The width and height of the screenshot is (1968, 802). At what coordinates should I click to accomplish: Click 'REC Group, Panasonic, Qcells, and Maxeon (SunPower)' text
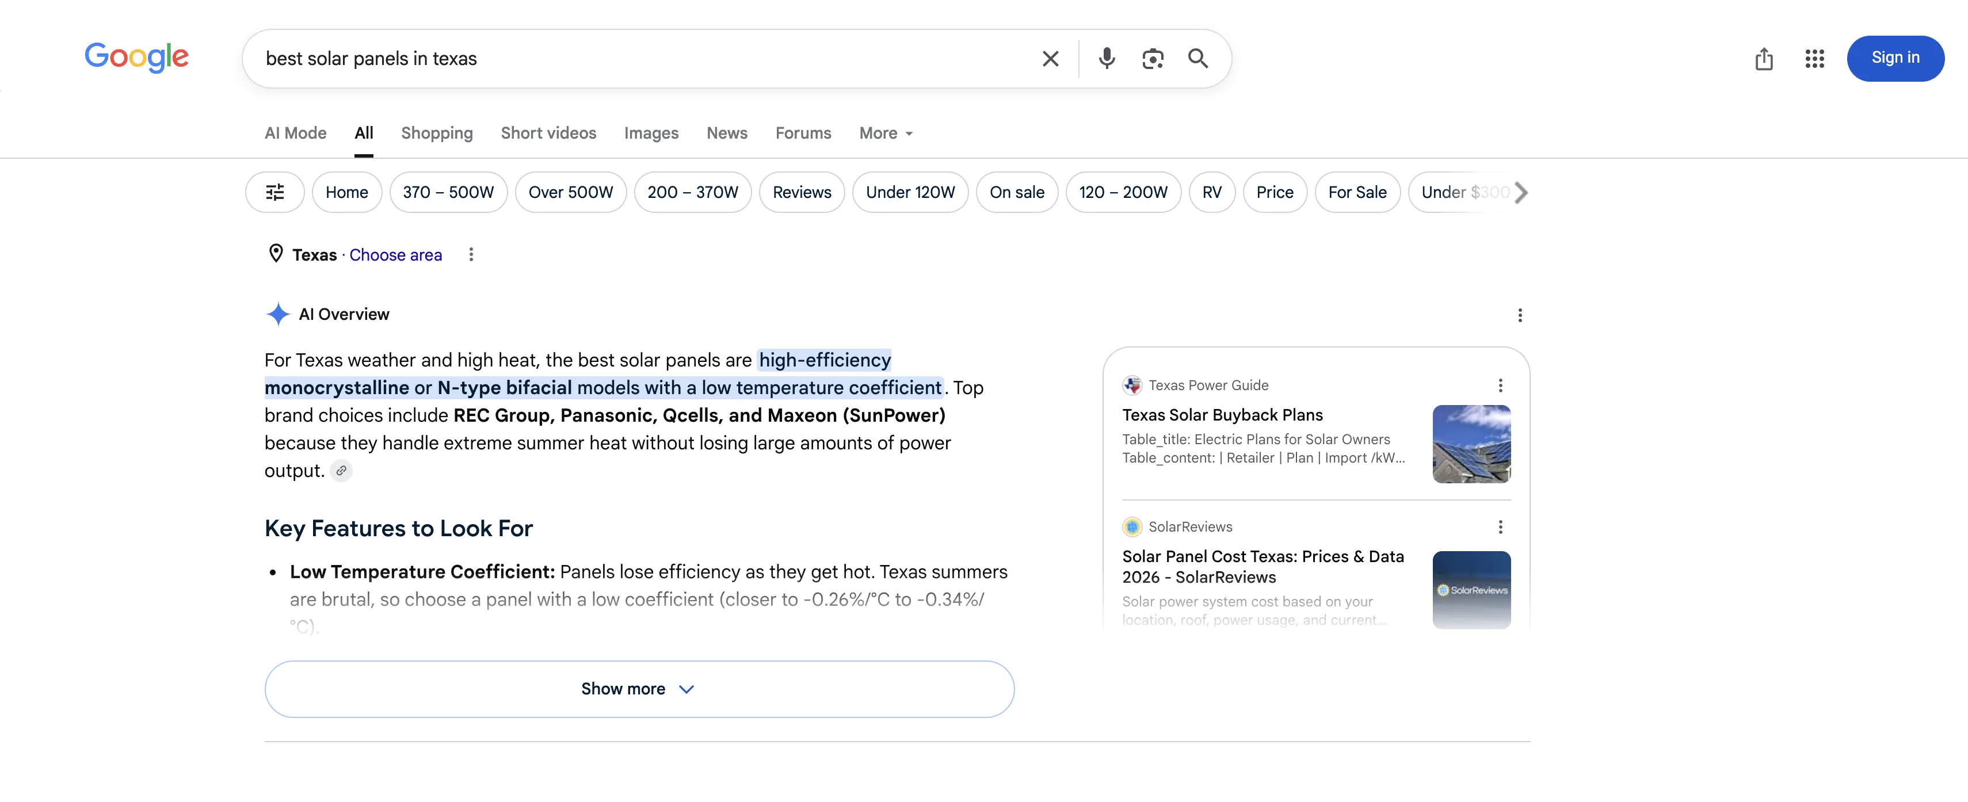tap(699, 415)
